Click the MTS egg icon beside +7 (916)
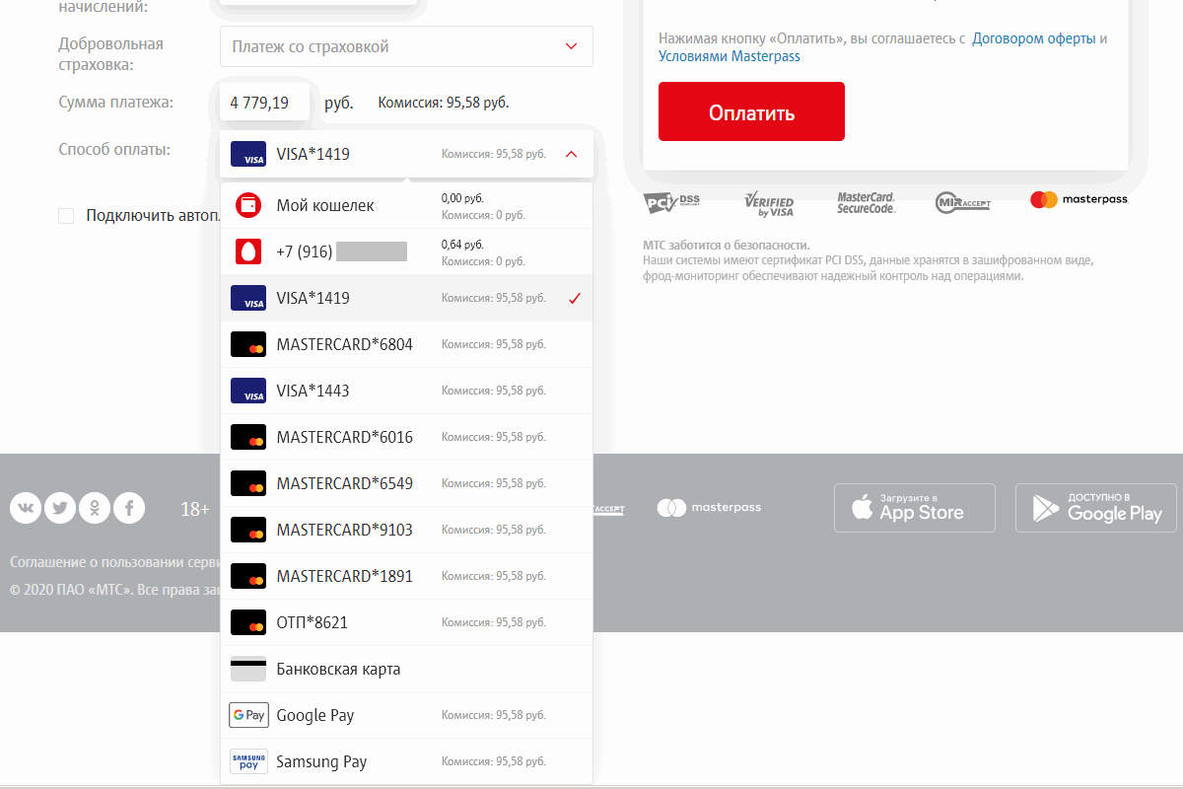The image size is (1183, 789). (x=248, y=251)
